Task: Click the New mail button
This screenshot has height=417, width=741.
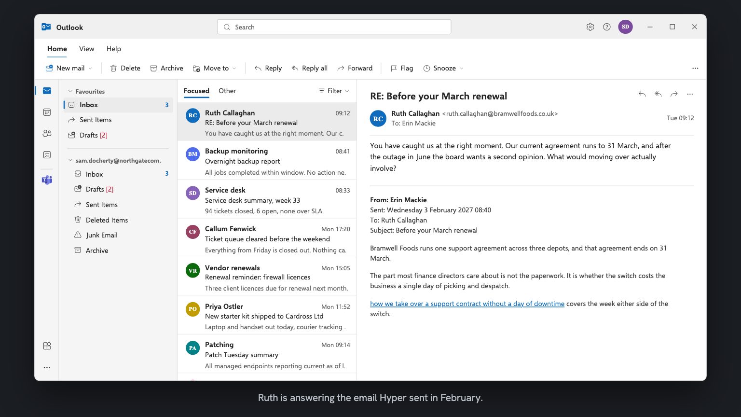Action: (65, 69)
